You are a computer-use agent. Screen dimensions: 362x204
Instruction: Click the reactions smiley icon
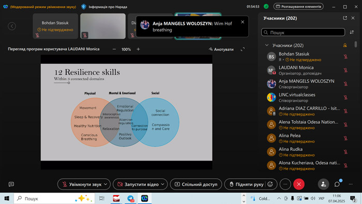(270, 184)
